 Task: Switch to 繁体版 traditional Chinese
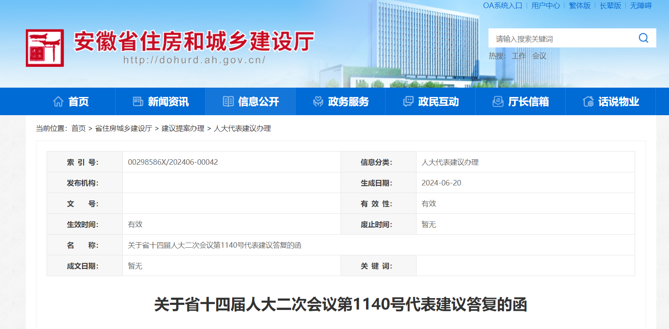tap(580, 6)
